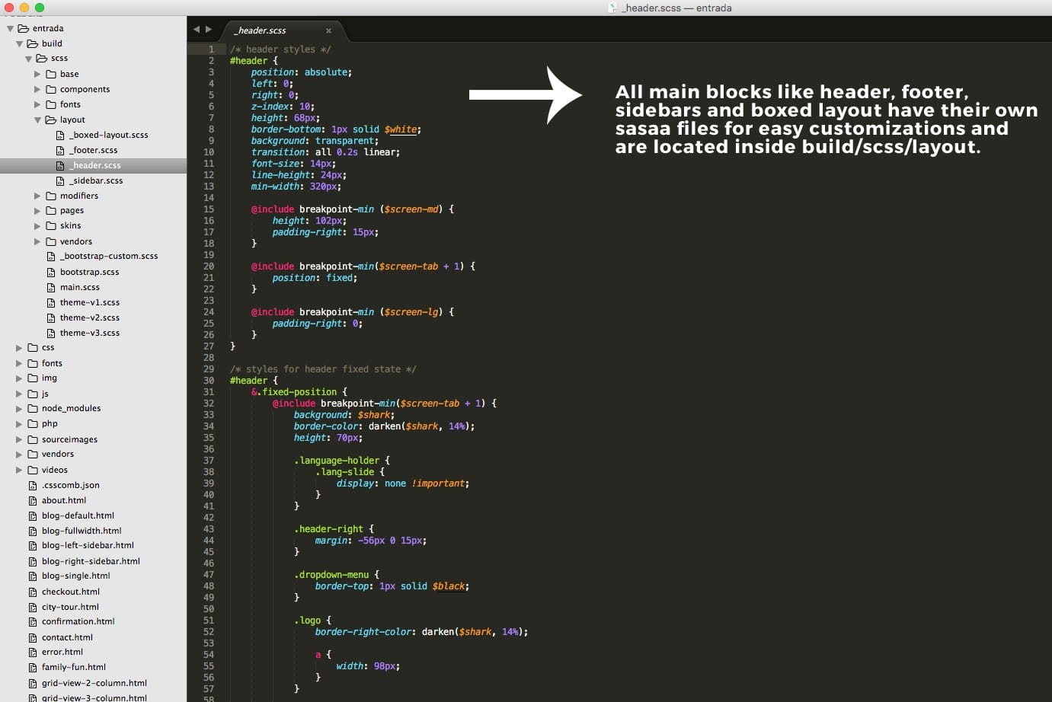Viewport: 1052px width, 702px height.
Task: Collapse the build folder
Action: coord(19,43)
